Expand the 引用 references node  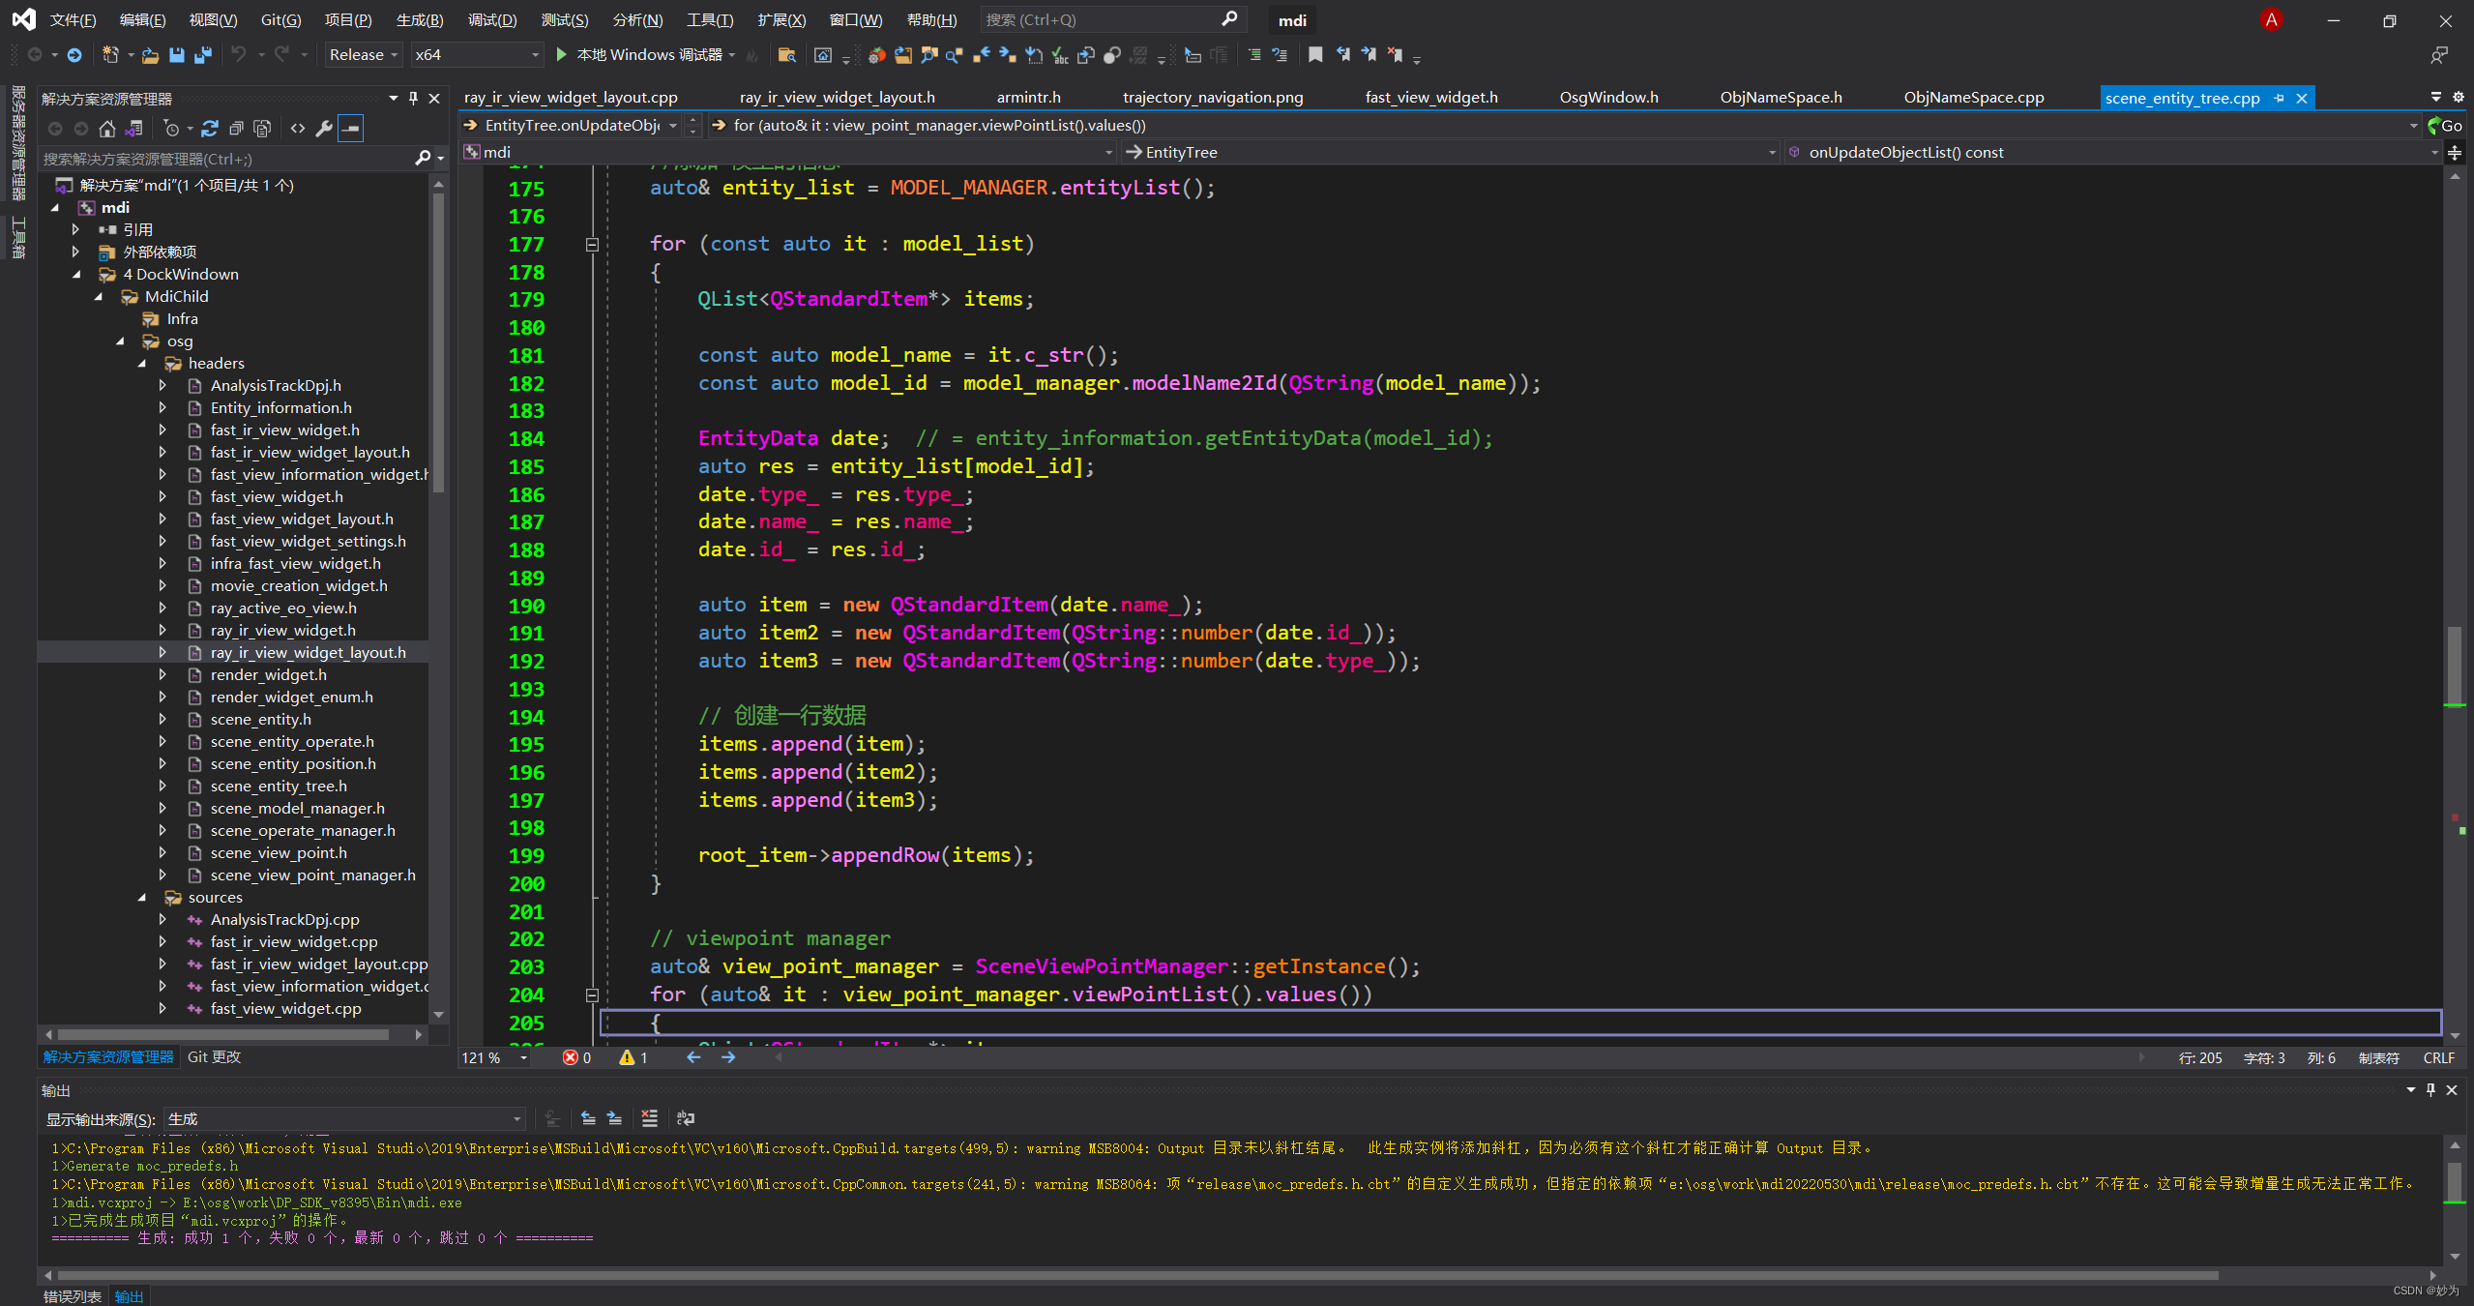pyautogui.click(x=76, y=230)
